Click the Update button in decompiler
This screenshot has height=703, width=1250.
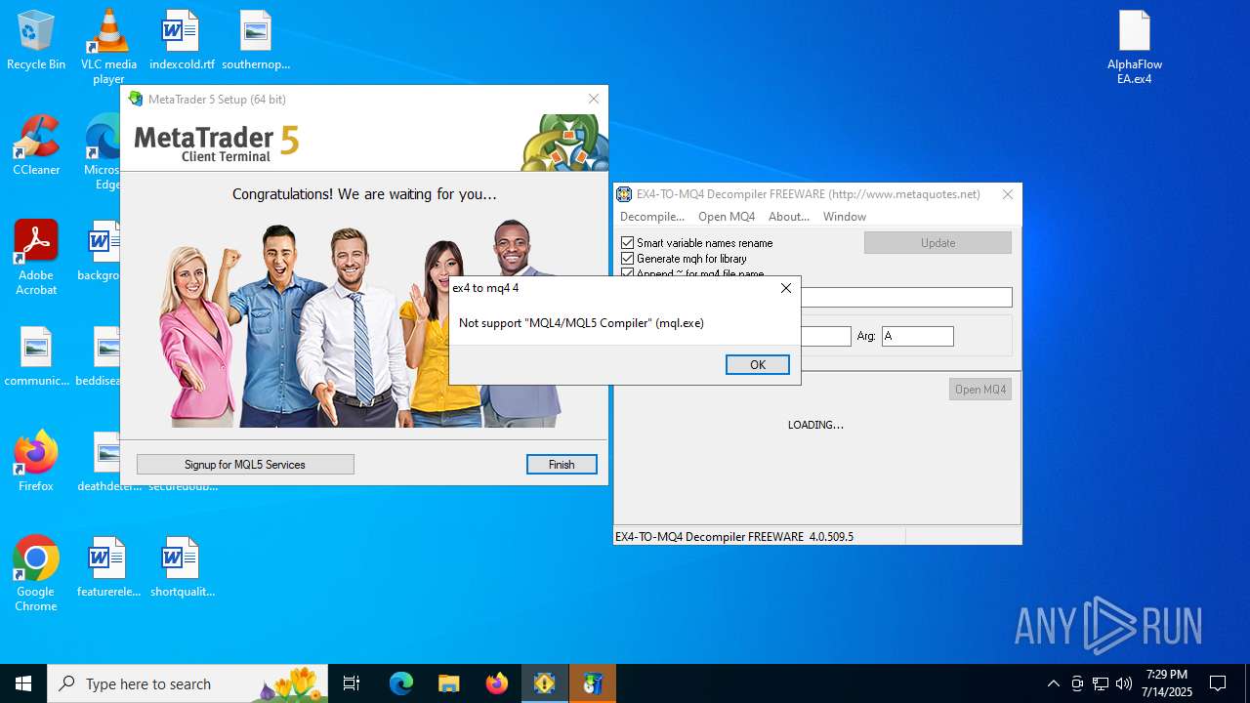pos(937,243)
